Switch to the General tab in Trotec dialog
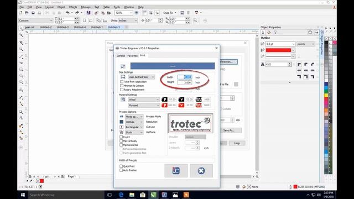354x199 pixels. 121,56
